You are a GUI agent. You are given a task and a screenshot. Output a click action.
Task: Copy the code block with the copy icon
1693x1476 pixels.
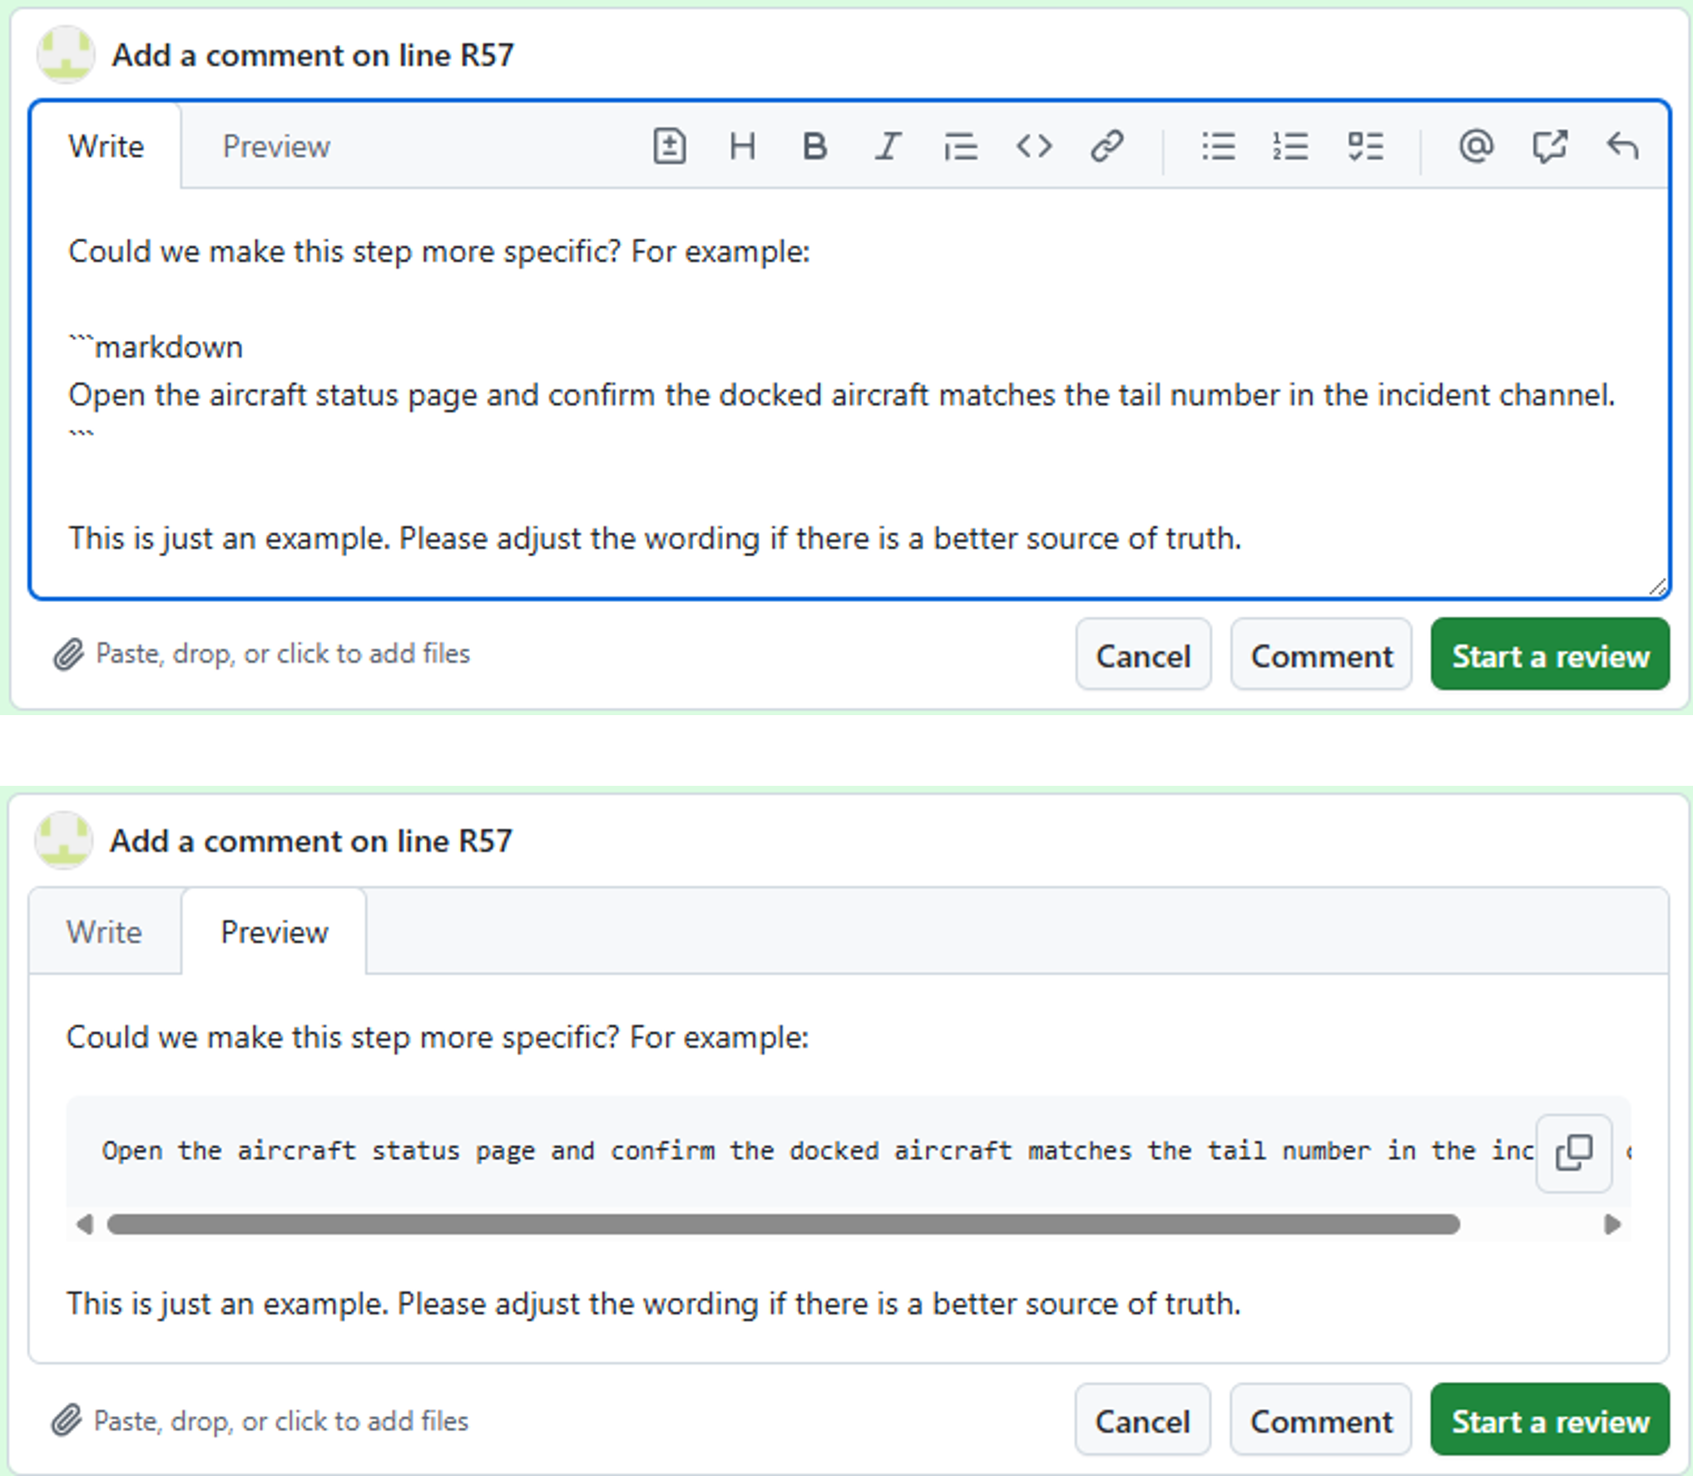click(x=1574, y=1153)
